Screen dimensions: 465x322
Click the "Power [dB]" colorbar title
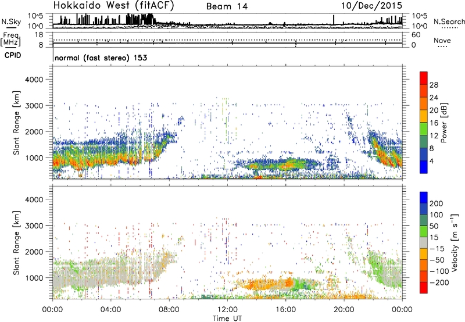(444, 123)
